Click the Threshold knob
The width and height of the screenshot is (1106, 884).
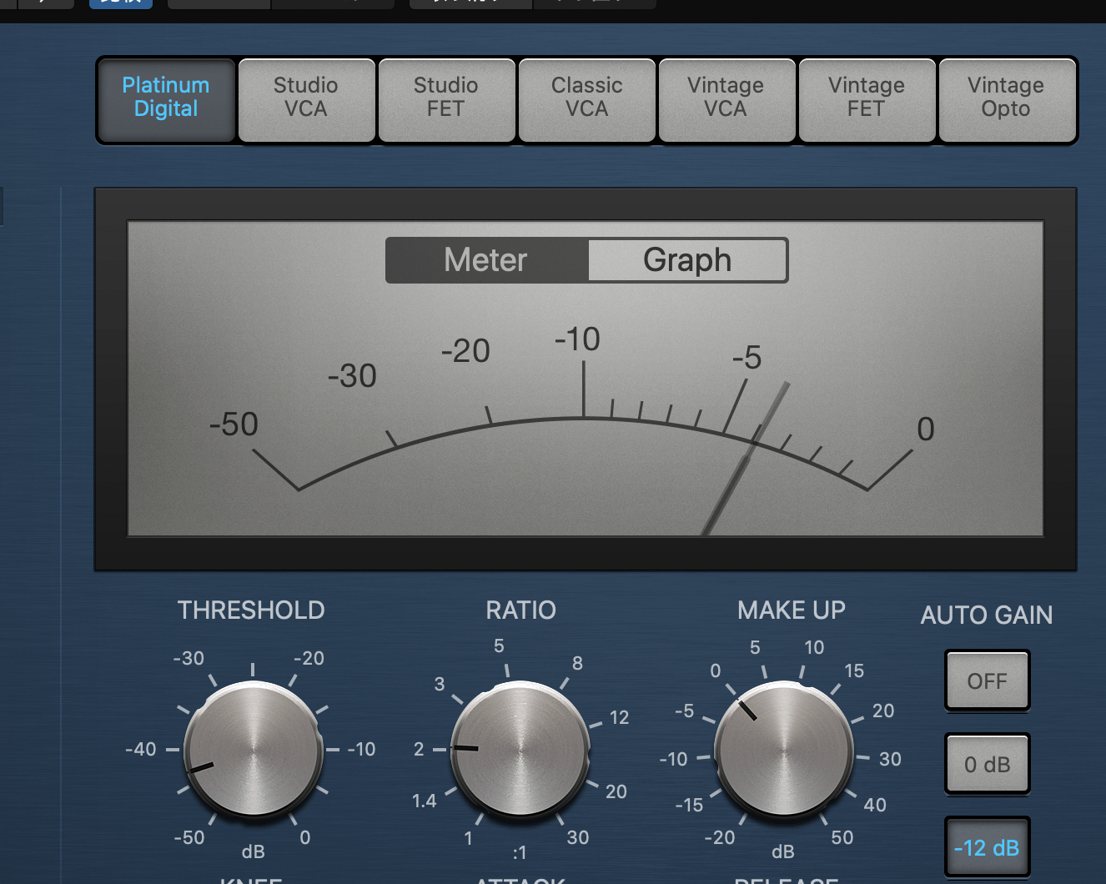[x=253, y=750]
